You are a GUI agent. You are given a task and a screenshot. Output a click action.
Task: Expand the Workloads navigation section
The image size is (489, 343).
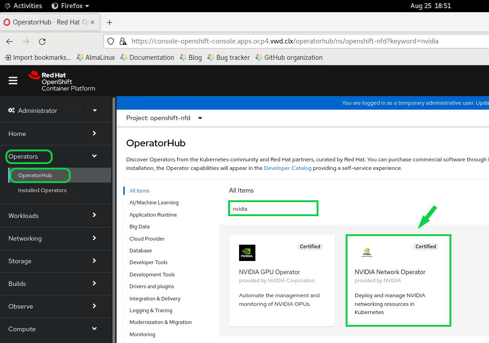click(x=55, y=216)
